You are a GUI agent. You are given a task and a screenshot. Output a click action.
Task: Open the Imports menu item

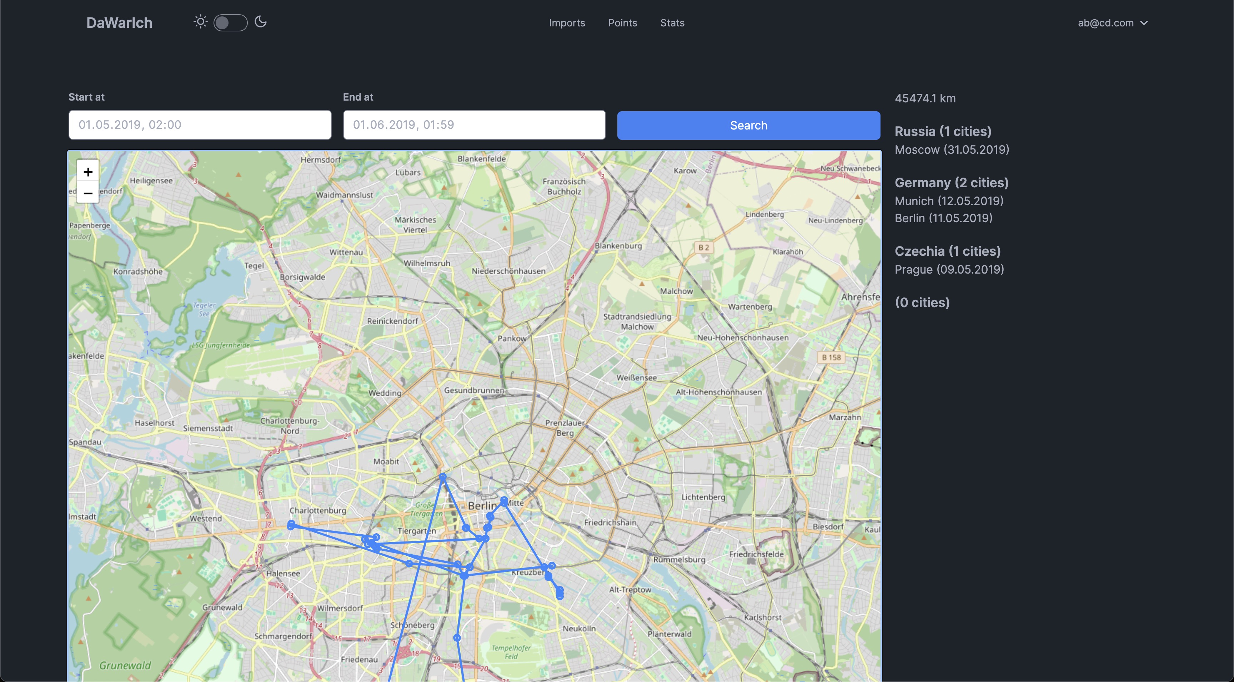tap(567, 23)
